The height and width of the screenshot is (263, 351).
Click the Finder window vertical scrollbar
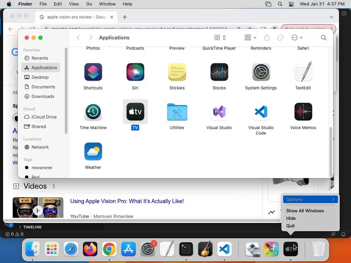pyautogui.click(x=331, y=152)
